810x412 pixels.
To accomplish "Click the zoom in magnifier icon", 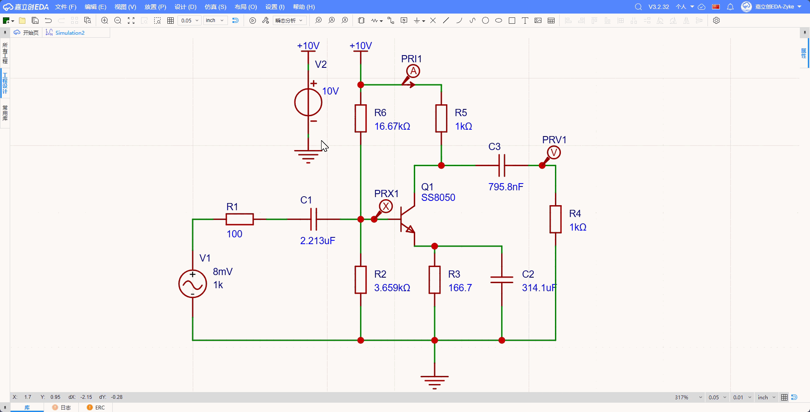I will 105,20.
